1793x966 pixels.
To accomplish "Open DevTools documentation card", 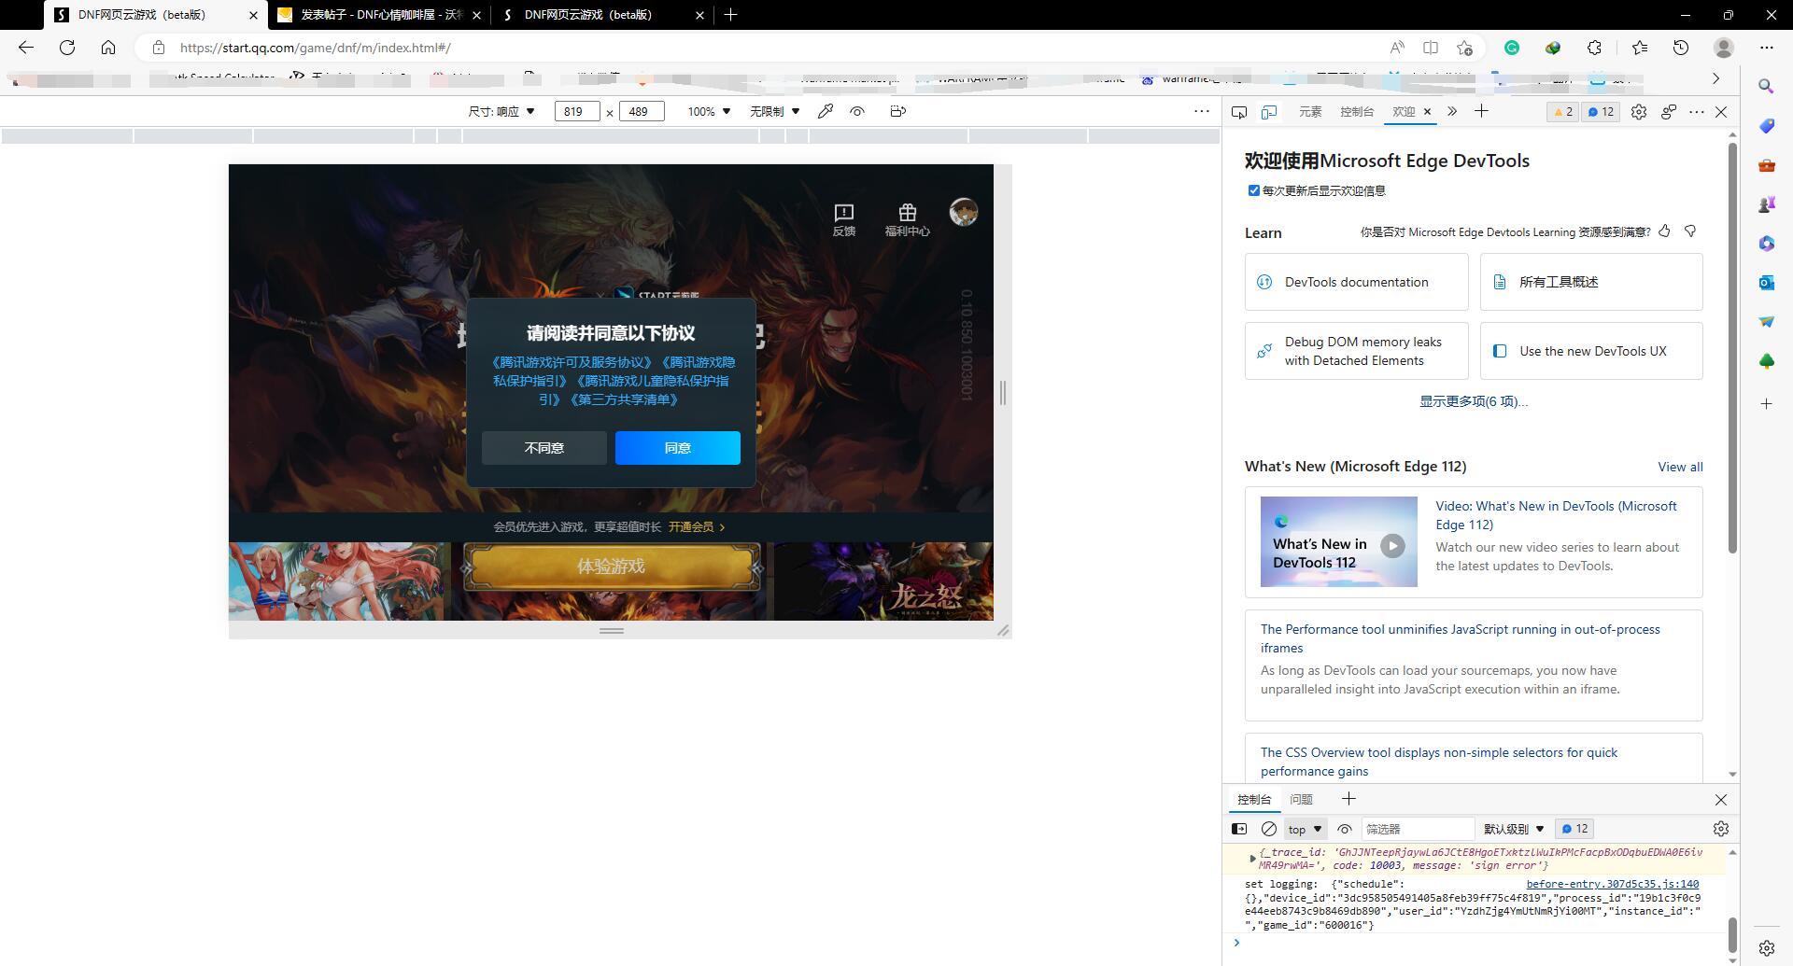I will point(1356,282).
